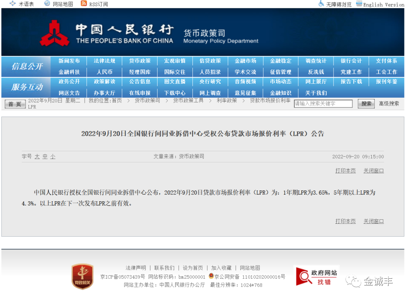Select the 反洗钱 menu item
Viewport: 406px width, 299px height.
coord(316,72)
